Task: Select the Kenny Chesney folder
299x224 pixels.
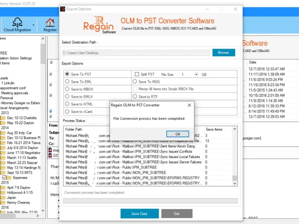Action: pos(18,202)
